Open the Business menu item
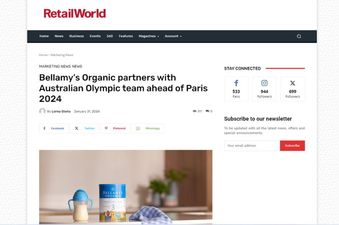339x225 pixels. click(76, 36)
